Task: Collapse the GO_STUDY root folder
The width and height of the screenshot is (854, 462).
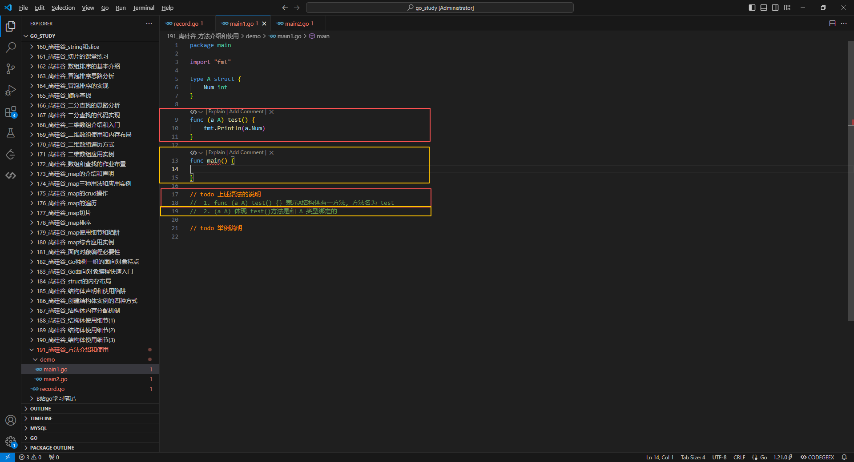Action: [90, 36]
